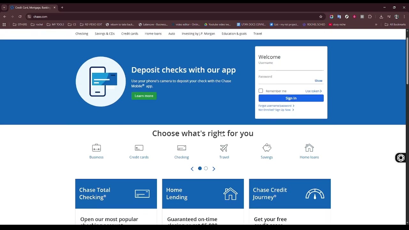
Task: Open the All Bookmarks folder
Action: pos(395,25)
